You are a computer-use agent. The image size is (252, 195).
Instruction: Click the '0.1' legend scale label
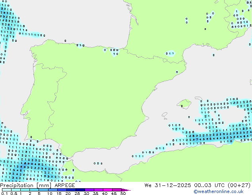coord(4,193)
